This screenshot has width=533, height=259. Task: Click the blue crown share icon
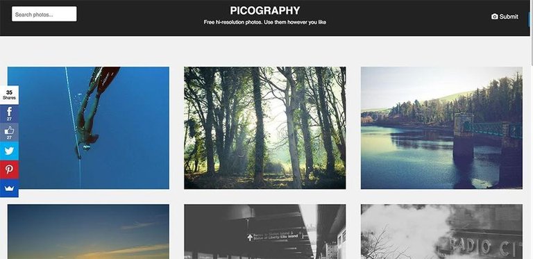point(9,188)
